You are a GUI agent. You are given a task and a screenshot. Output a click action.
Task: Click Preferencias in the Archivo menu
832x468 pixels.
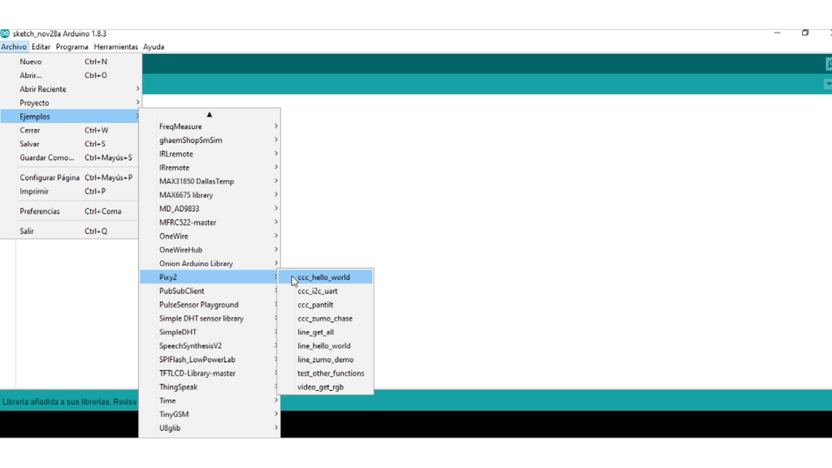40,211
